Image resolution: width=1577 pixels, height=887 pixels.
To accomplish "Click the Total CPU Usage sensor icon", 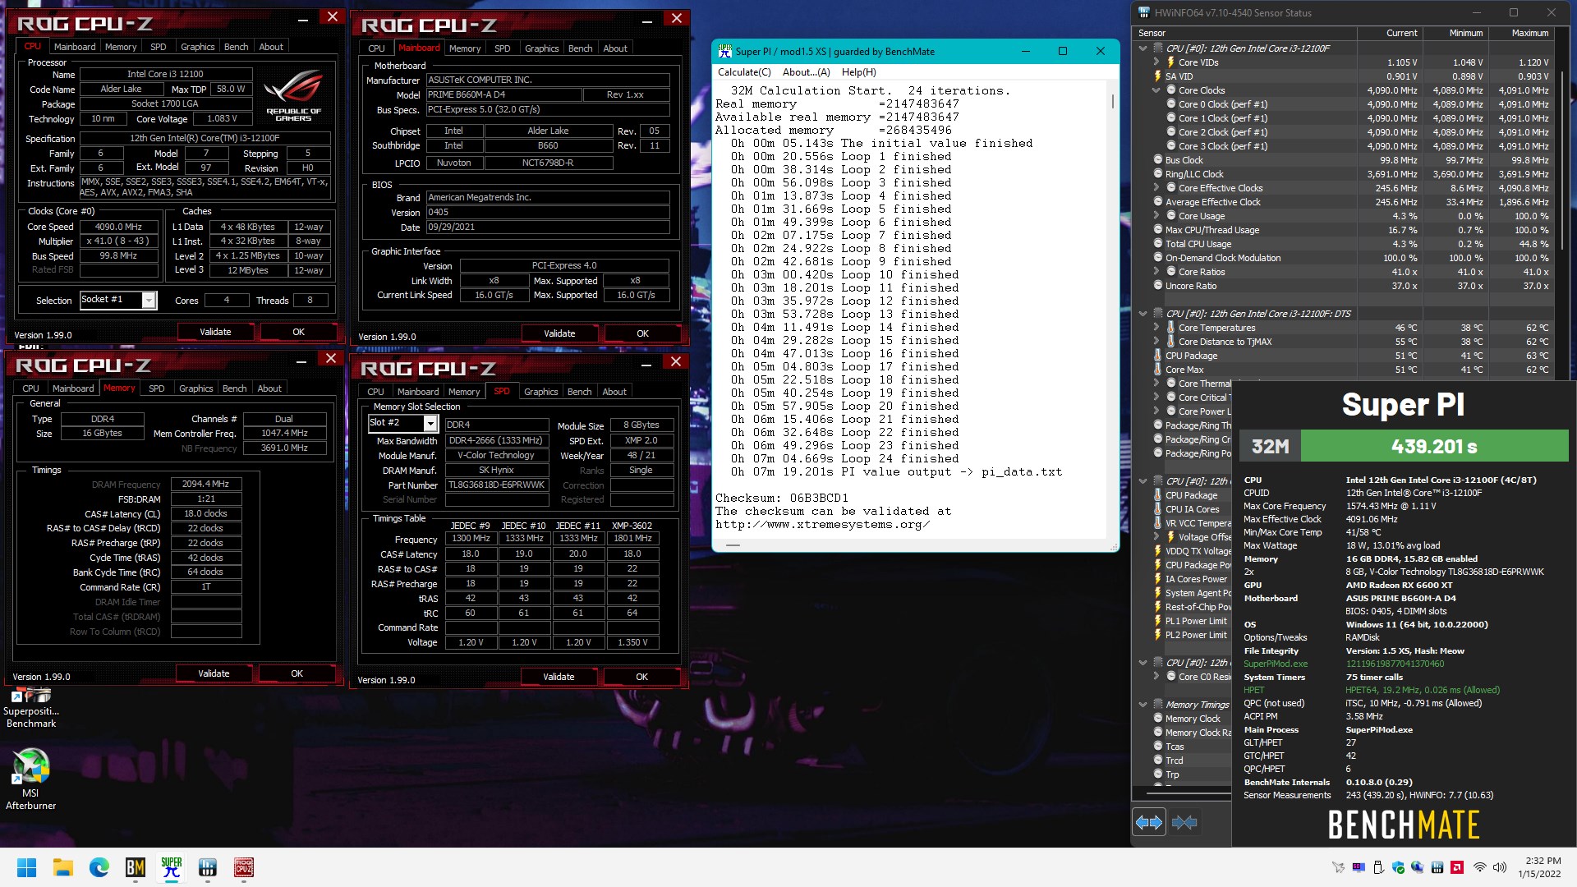I will [x=1158, y=244].
